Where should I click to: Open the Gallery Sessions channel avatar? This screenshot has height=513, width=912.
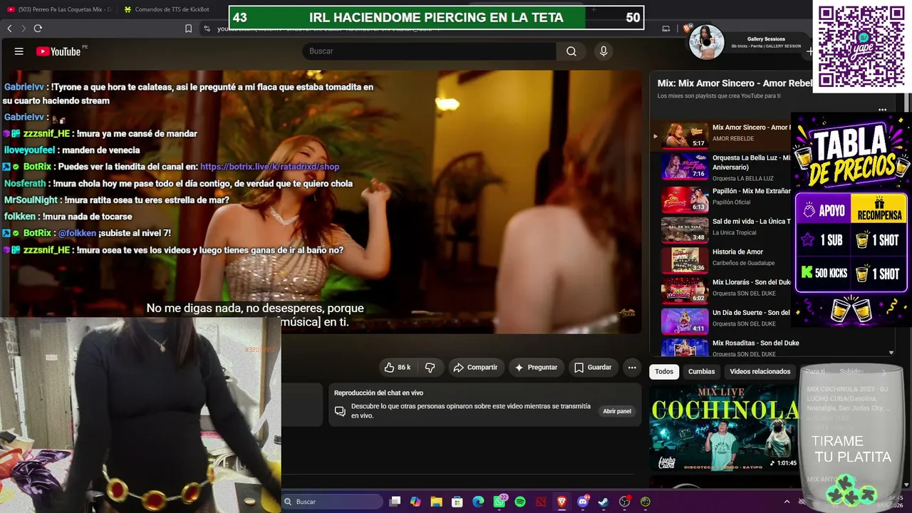pos(706,42)
